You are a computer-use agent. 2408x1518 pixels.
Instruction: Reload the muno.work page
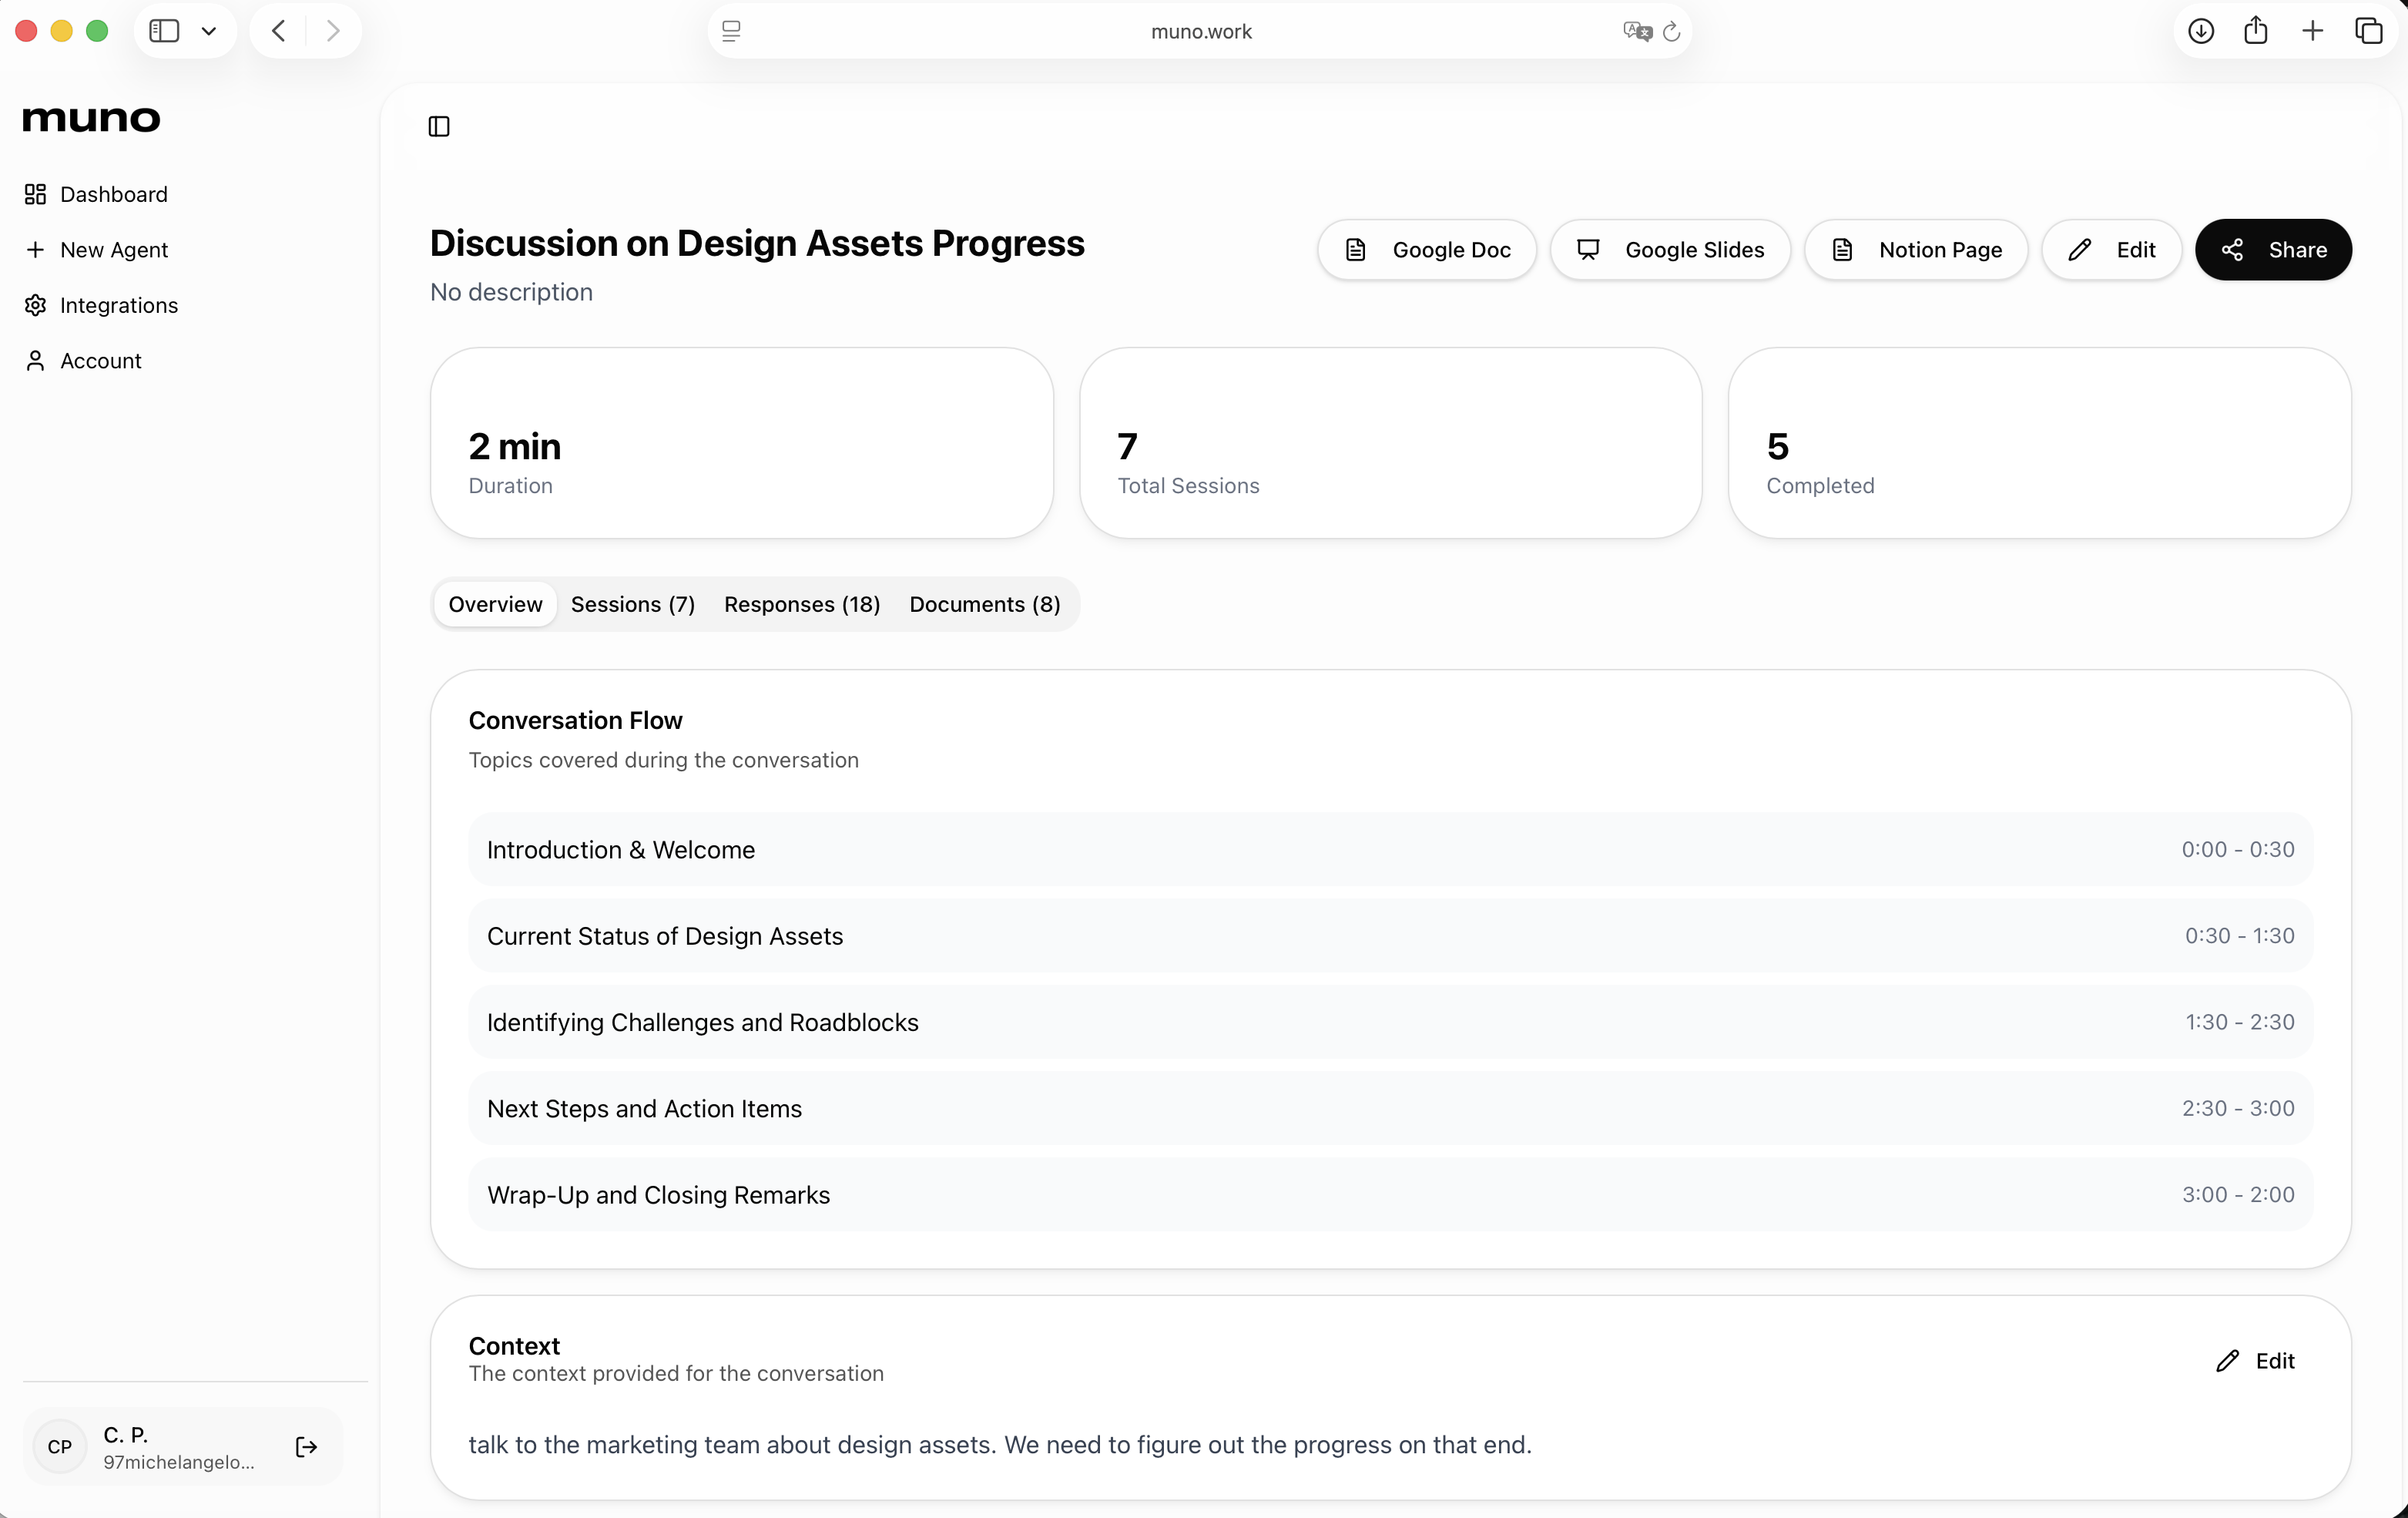point(1672,31)
